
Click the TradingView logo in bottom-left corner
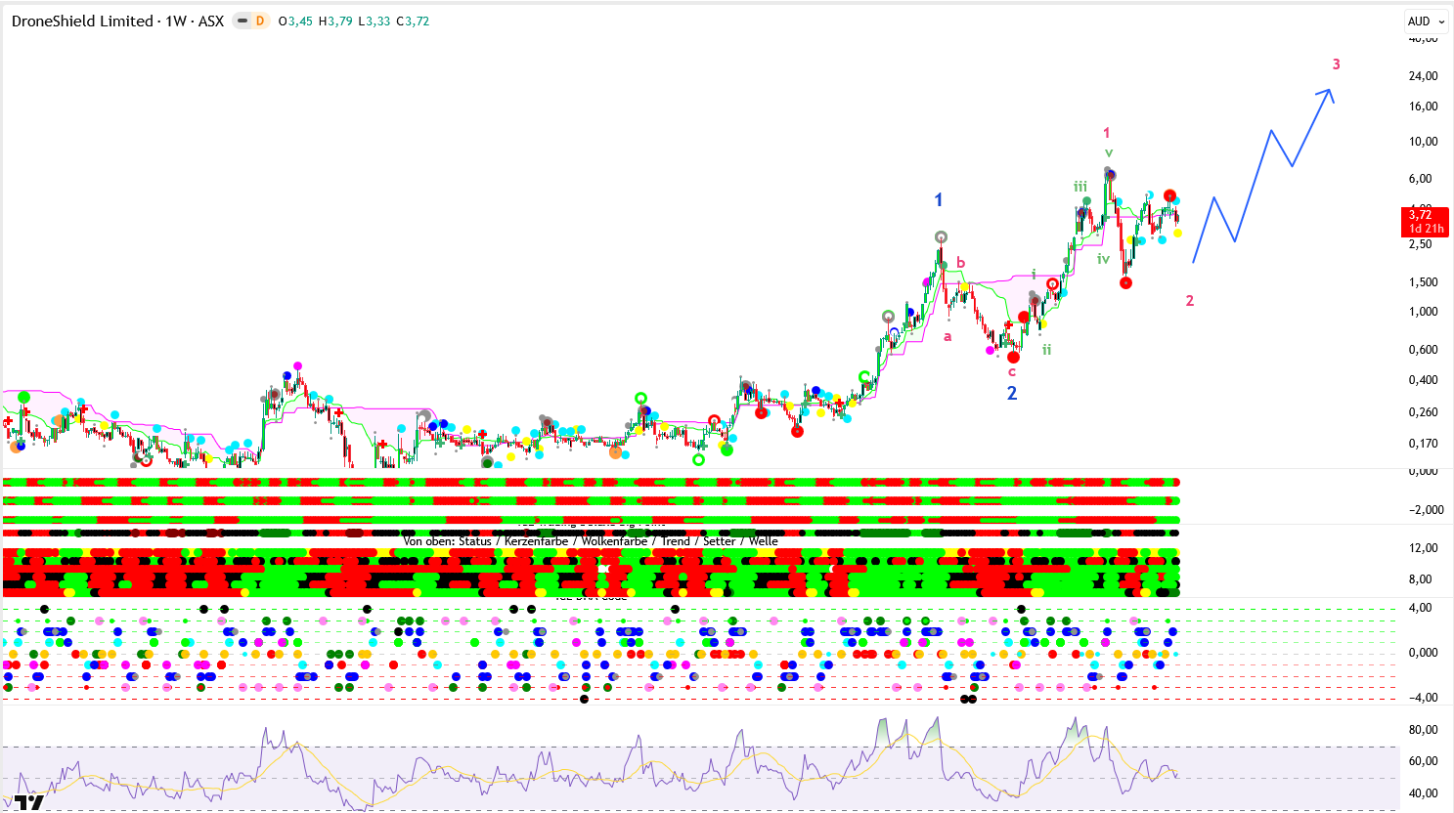click(29, 802)
